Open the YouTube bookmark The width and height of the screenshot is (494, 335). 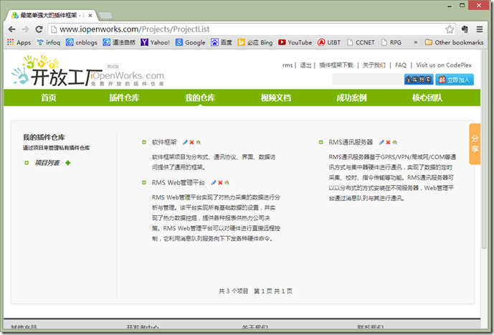point(295,42)
